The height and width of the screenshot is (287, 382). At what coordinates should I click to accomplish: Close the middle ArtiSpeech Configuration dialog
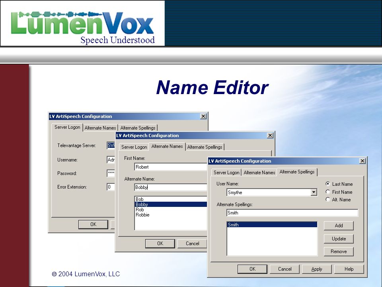(270, 136)
